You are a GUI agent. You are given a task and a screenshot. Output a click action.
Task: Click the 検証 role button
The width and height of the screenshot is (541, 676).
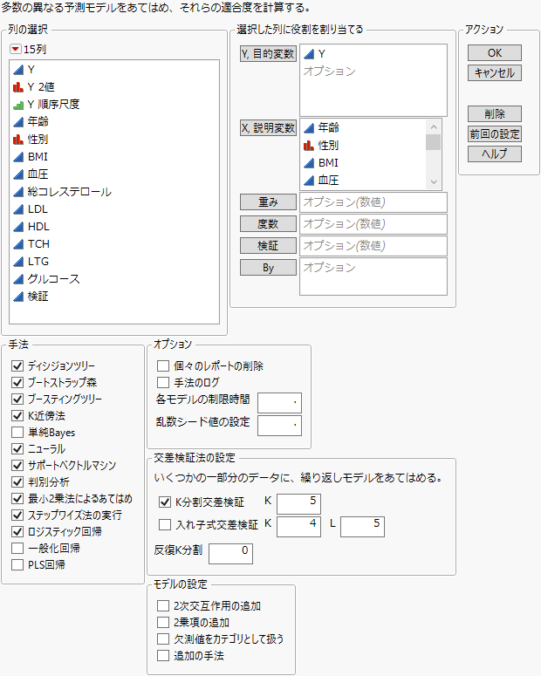(x=268, y=246)
